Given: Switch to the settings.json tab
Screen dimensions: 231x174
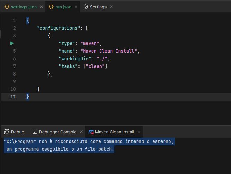Looking at the screenshot, I should (24, 7).
